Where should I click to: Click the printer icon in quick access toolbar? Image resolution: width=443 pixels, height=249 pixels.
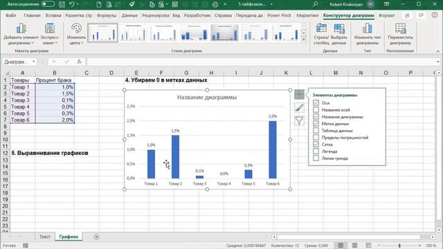point(215,4)
